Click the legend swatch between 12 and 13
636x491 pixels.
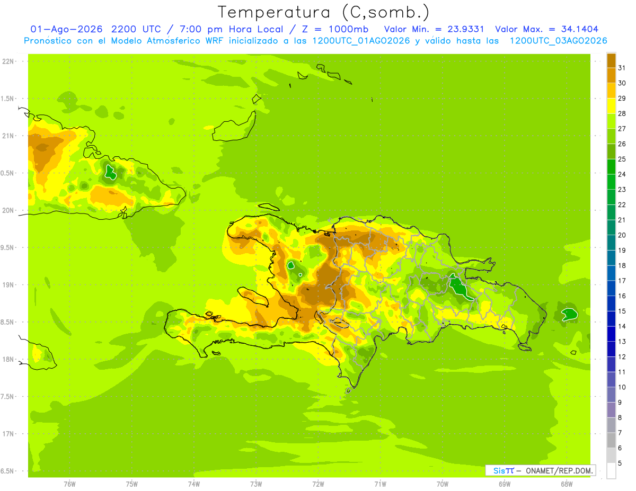coord(611,349)
